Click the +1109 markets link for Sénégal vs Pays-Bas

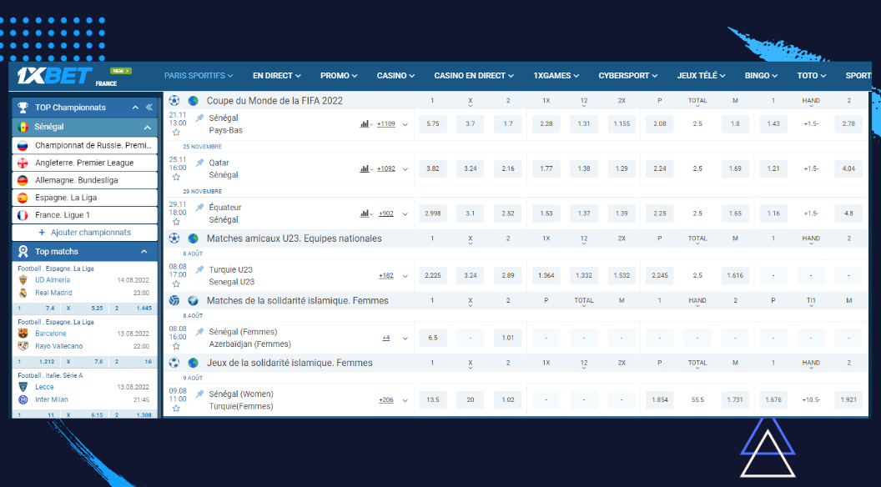point(386,124)
